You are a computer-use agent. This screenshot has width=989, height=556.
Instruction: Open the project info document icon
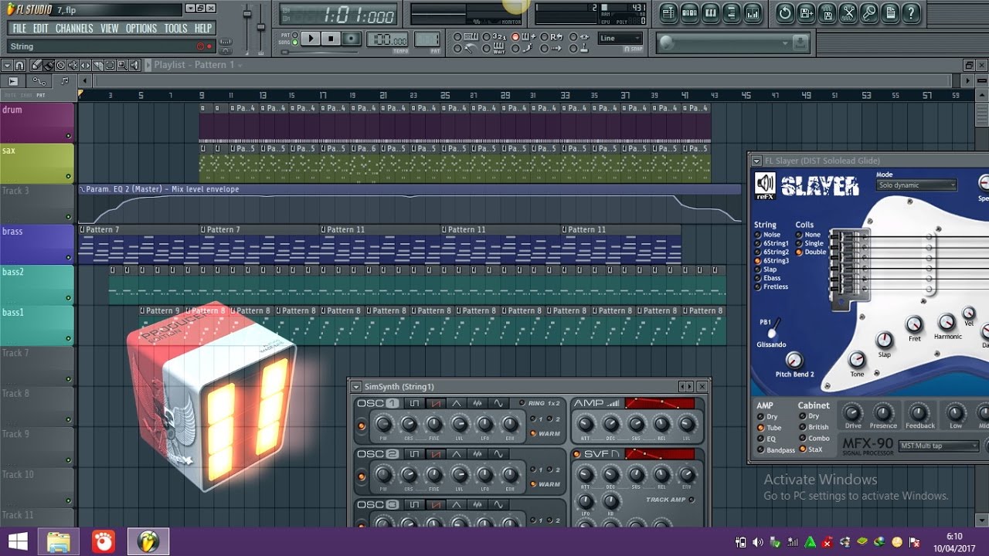[x=890, y=13]
